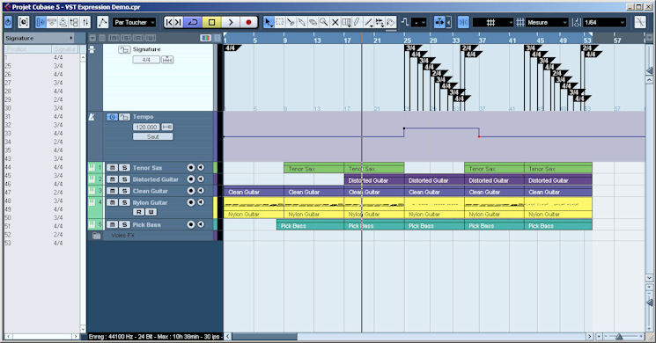Select the first Tenor Sax clip
The height and width of the screenshot is (343, 656).
point(313,168)
